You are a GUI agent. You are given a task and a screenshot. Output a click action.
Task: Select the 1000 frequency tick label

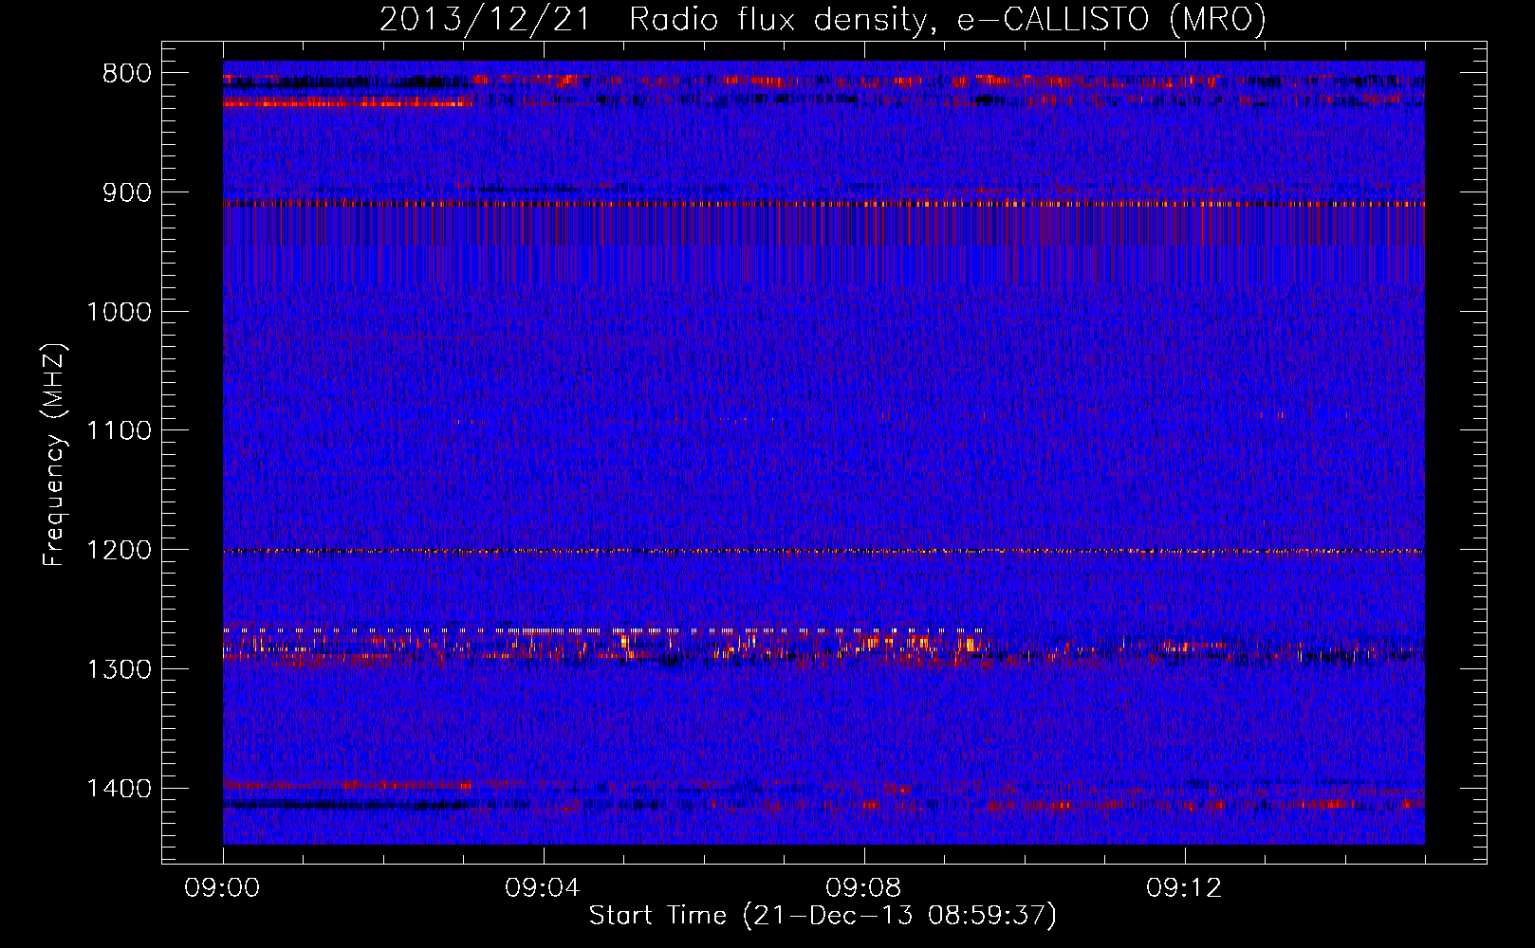coord(119,312)
